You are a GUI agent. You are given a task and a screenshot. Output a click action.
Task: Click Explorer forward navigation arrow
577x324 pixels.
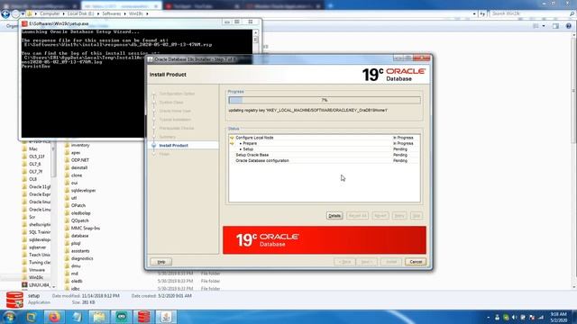[15, 13]
